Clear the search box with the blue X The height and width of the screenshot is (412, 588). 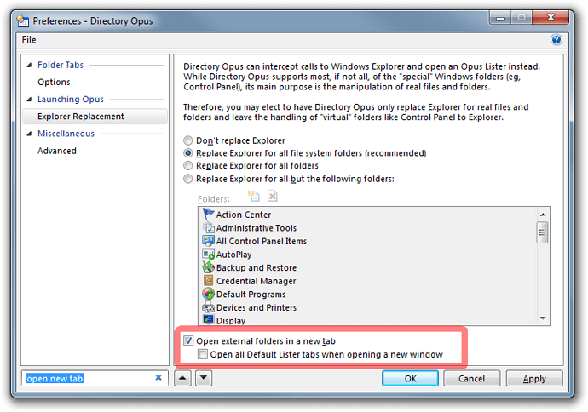click(159, 378)
